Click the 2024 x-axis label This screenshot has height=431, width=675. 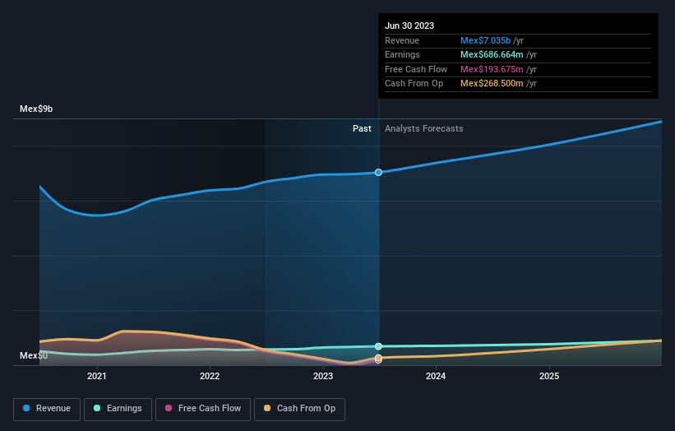click(436, 376)
